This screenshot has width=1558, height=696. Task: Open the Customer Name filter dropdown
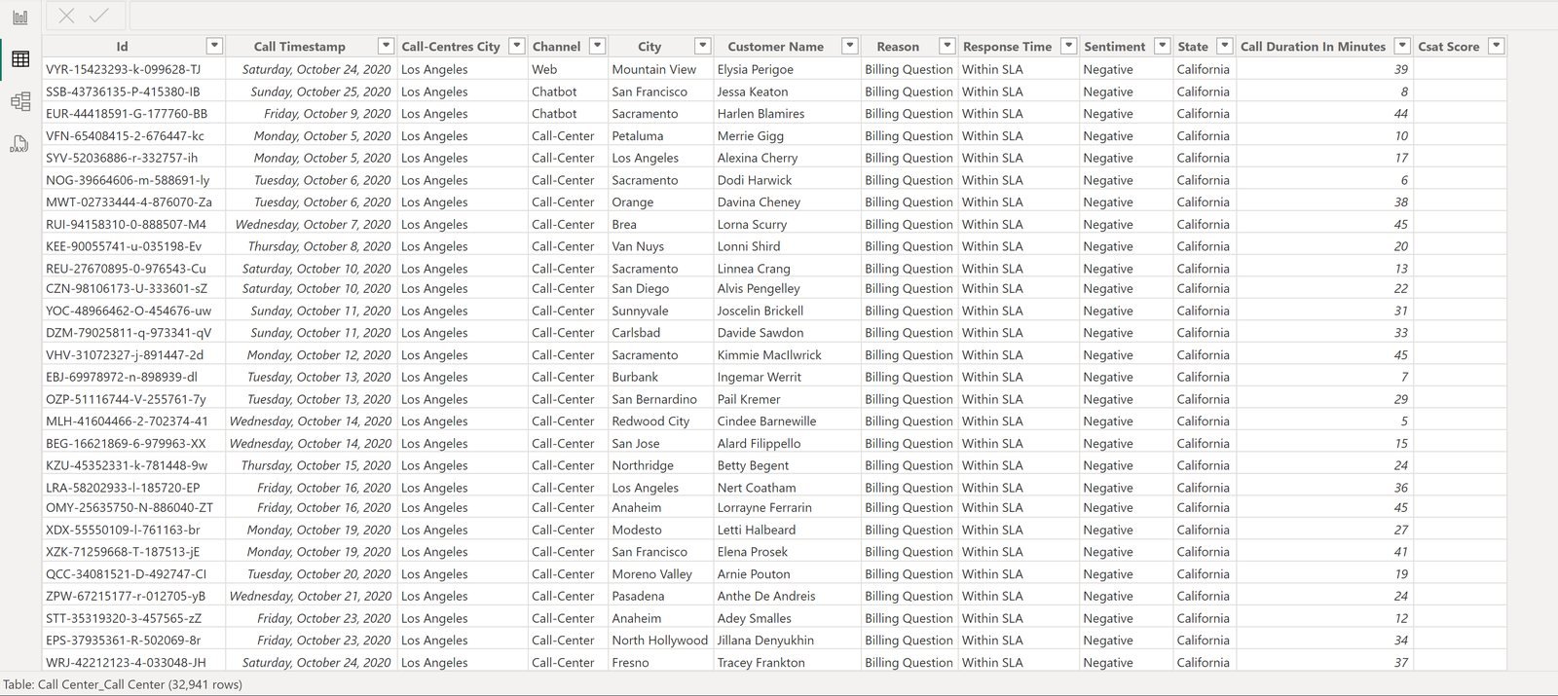pos(849,46)
